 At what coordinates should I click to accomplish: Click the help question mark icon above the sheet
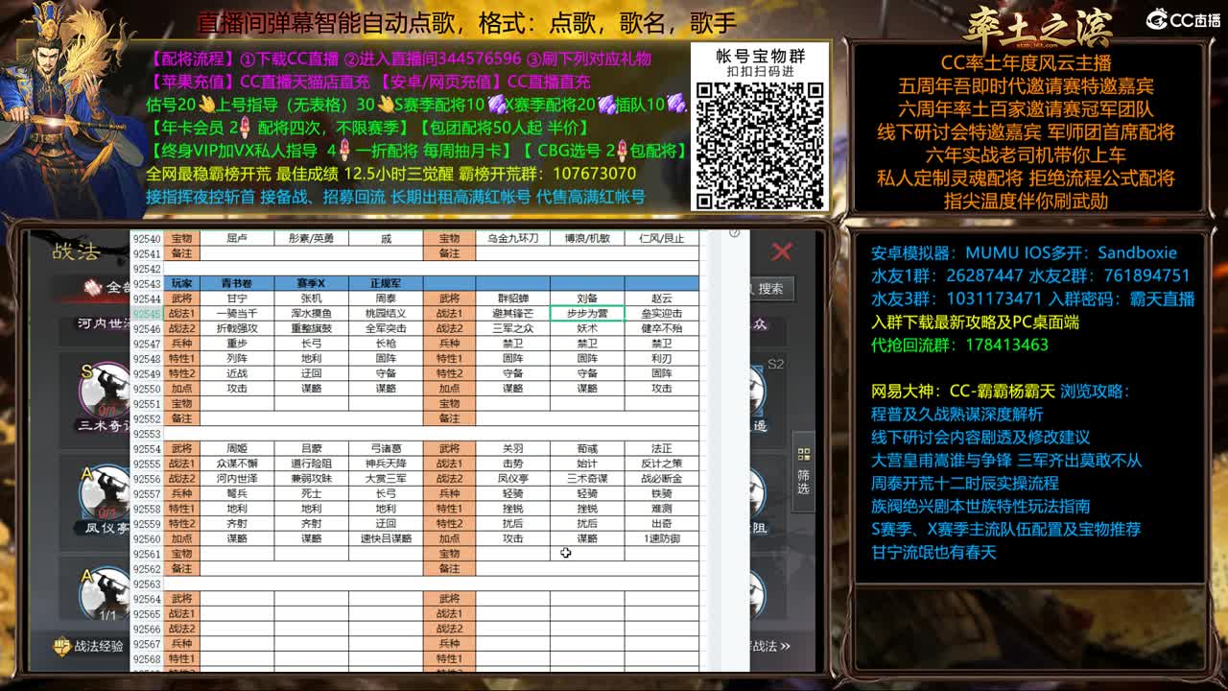pos(735,232)
